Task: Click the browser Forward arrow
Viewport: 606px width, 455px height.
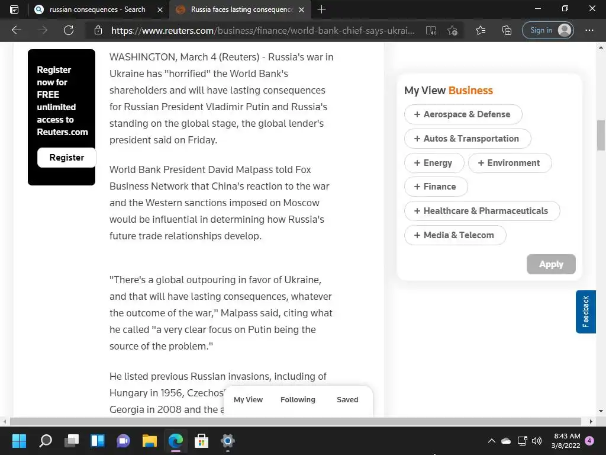Action: click(x=43, y=30)
